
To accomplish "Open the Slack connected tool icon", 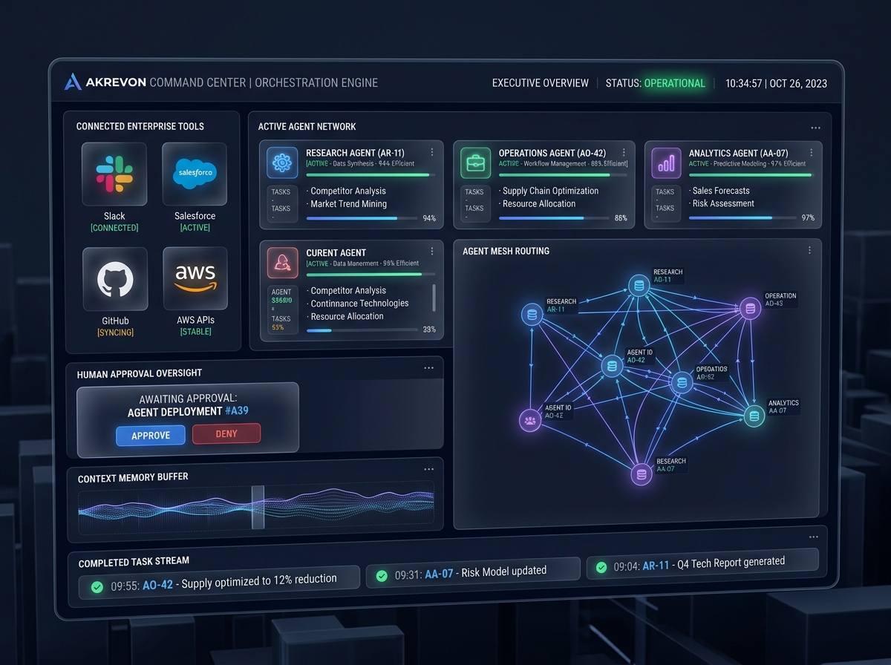I will tap(114, 174).
